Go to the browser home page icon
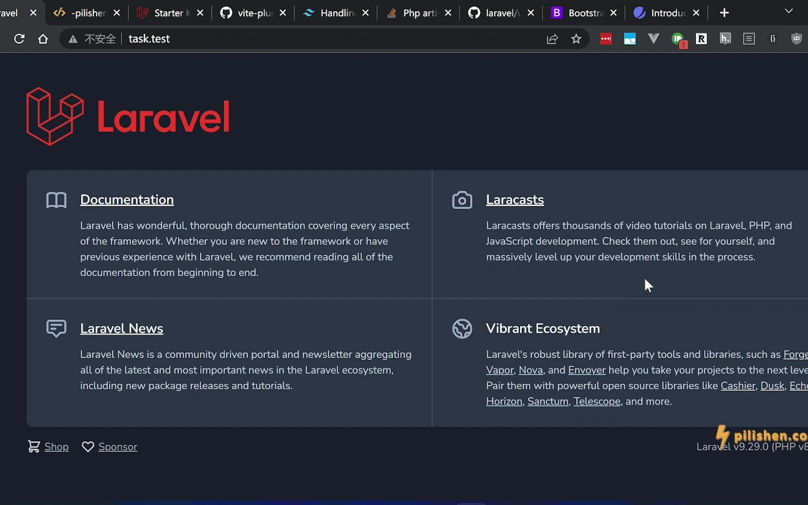Image resolution: width=808 pixels, height=505 pixels. click(43, 39)
